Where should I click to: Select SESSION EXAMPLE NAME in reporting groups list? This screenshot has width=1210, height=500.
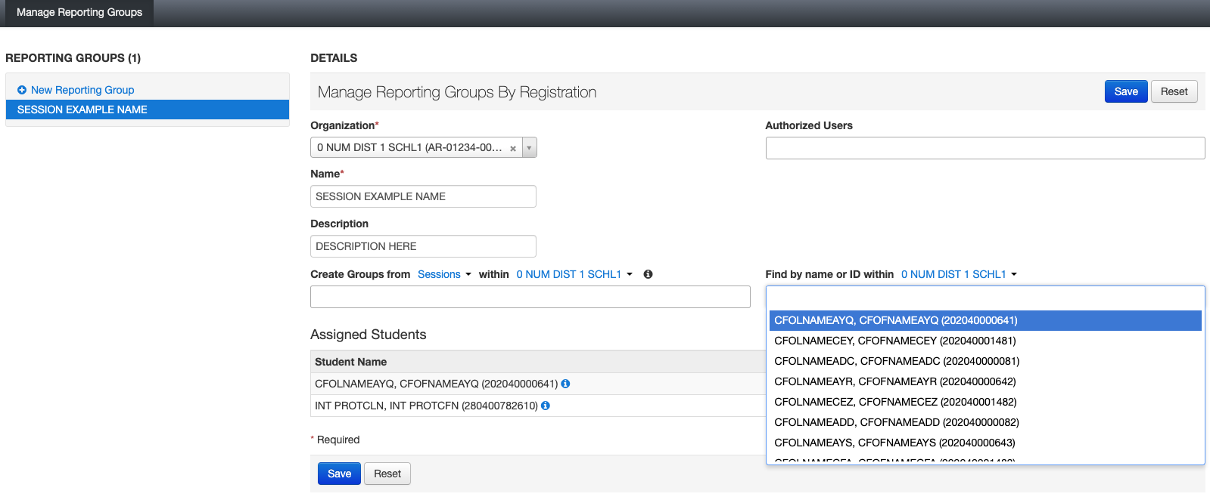pos(148,110)
